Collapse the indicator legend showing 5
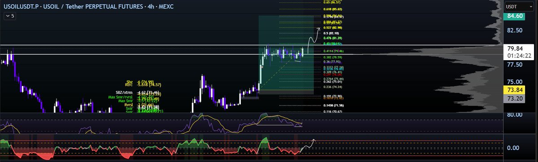The width and height of the screenshot is (538, 162). (9, 16)
